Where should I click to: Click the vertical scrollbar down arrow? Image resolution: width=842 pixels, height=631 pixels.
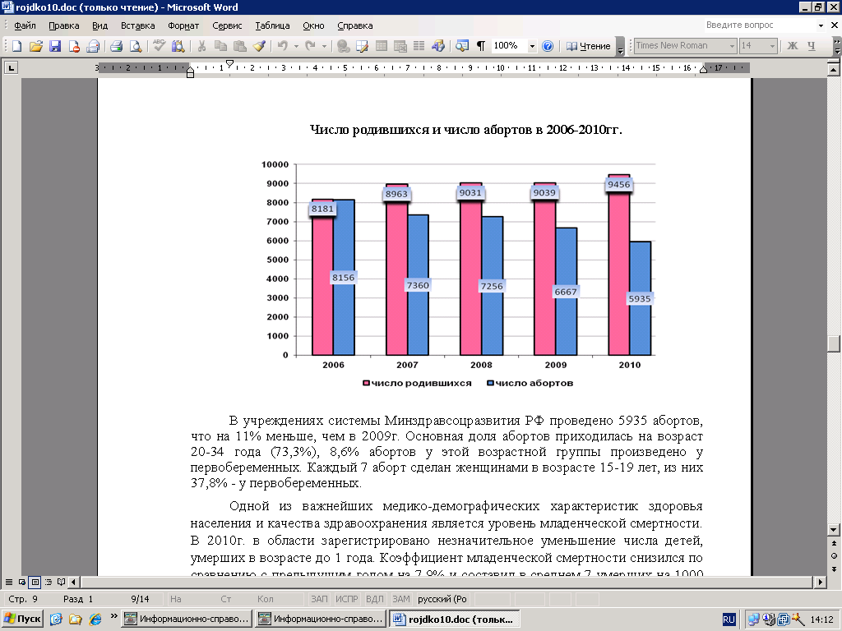coord(834,530)
